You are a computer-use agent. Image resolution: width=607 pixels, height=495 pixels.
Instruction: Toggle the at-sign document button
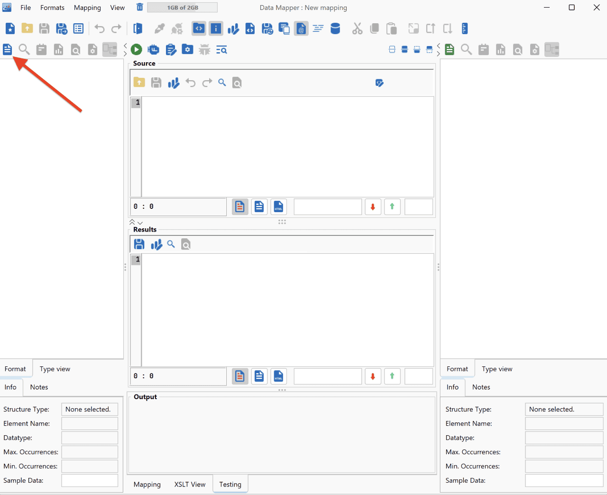click(301, 28)
